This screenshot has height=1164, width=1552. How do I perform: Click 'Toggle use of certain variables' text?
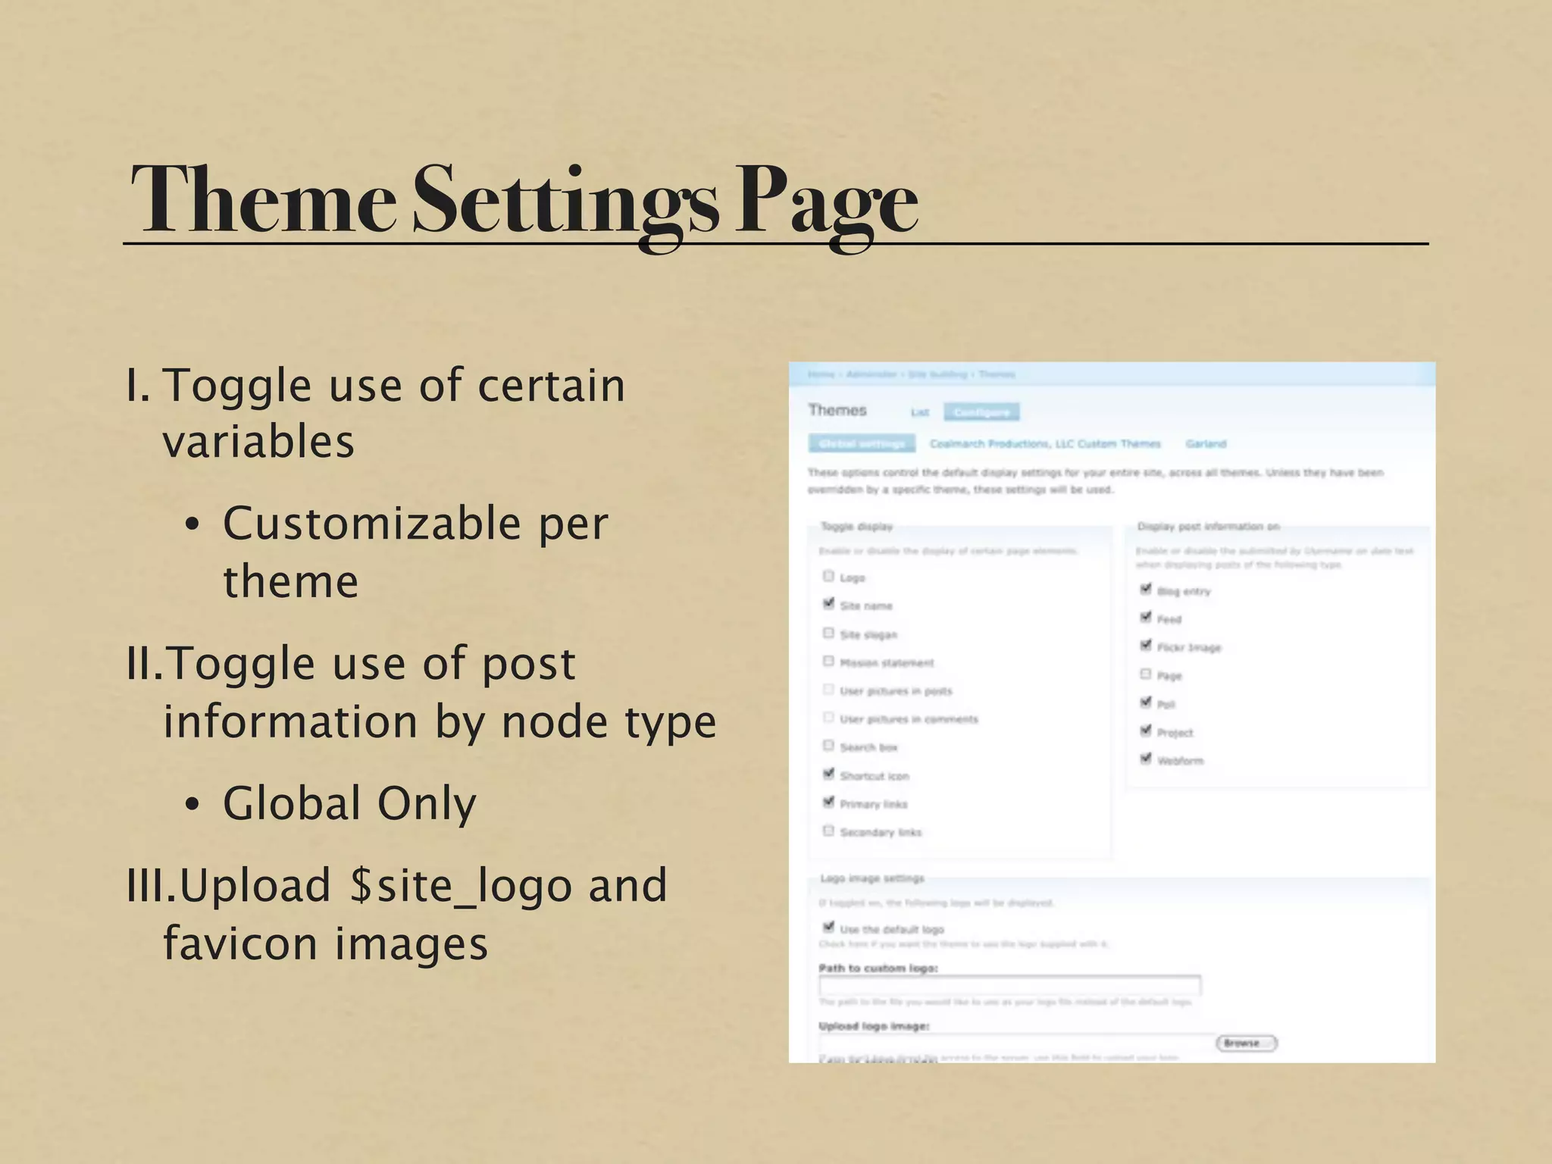coord(394,413)
